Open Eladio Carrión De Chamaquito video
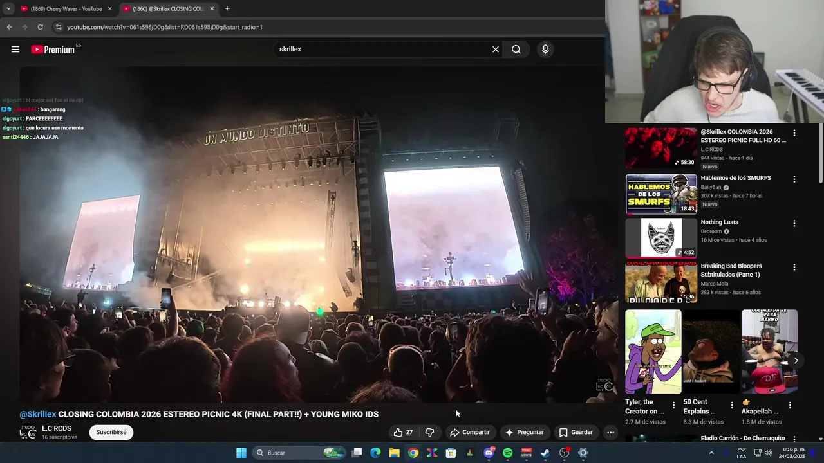Screen dimensions: 824x463 [743, 439]
